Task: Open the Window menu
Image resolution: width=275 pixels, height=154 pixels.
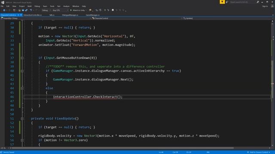Action: [x=76, y=6]
